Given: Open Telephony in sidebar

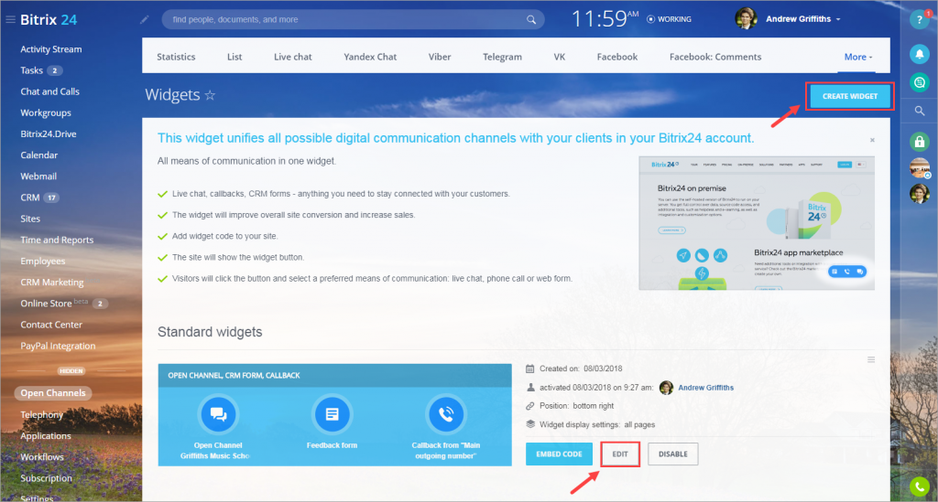Looking at the screenshot, I should click(41, 415).
